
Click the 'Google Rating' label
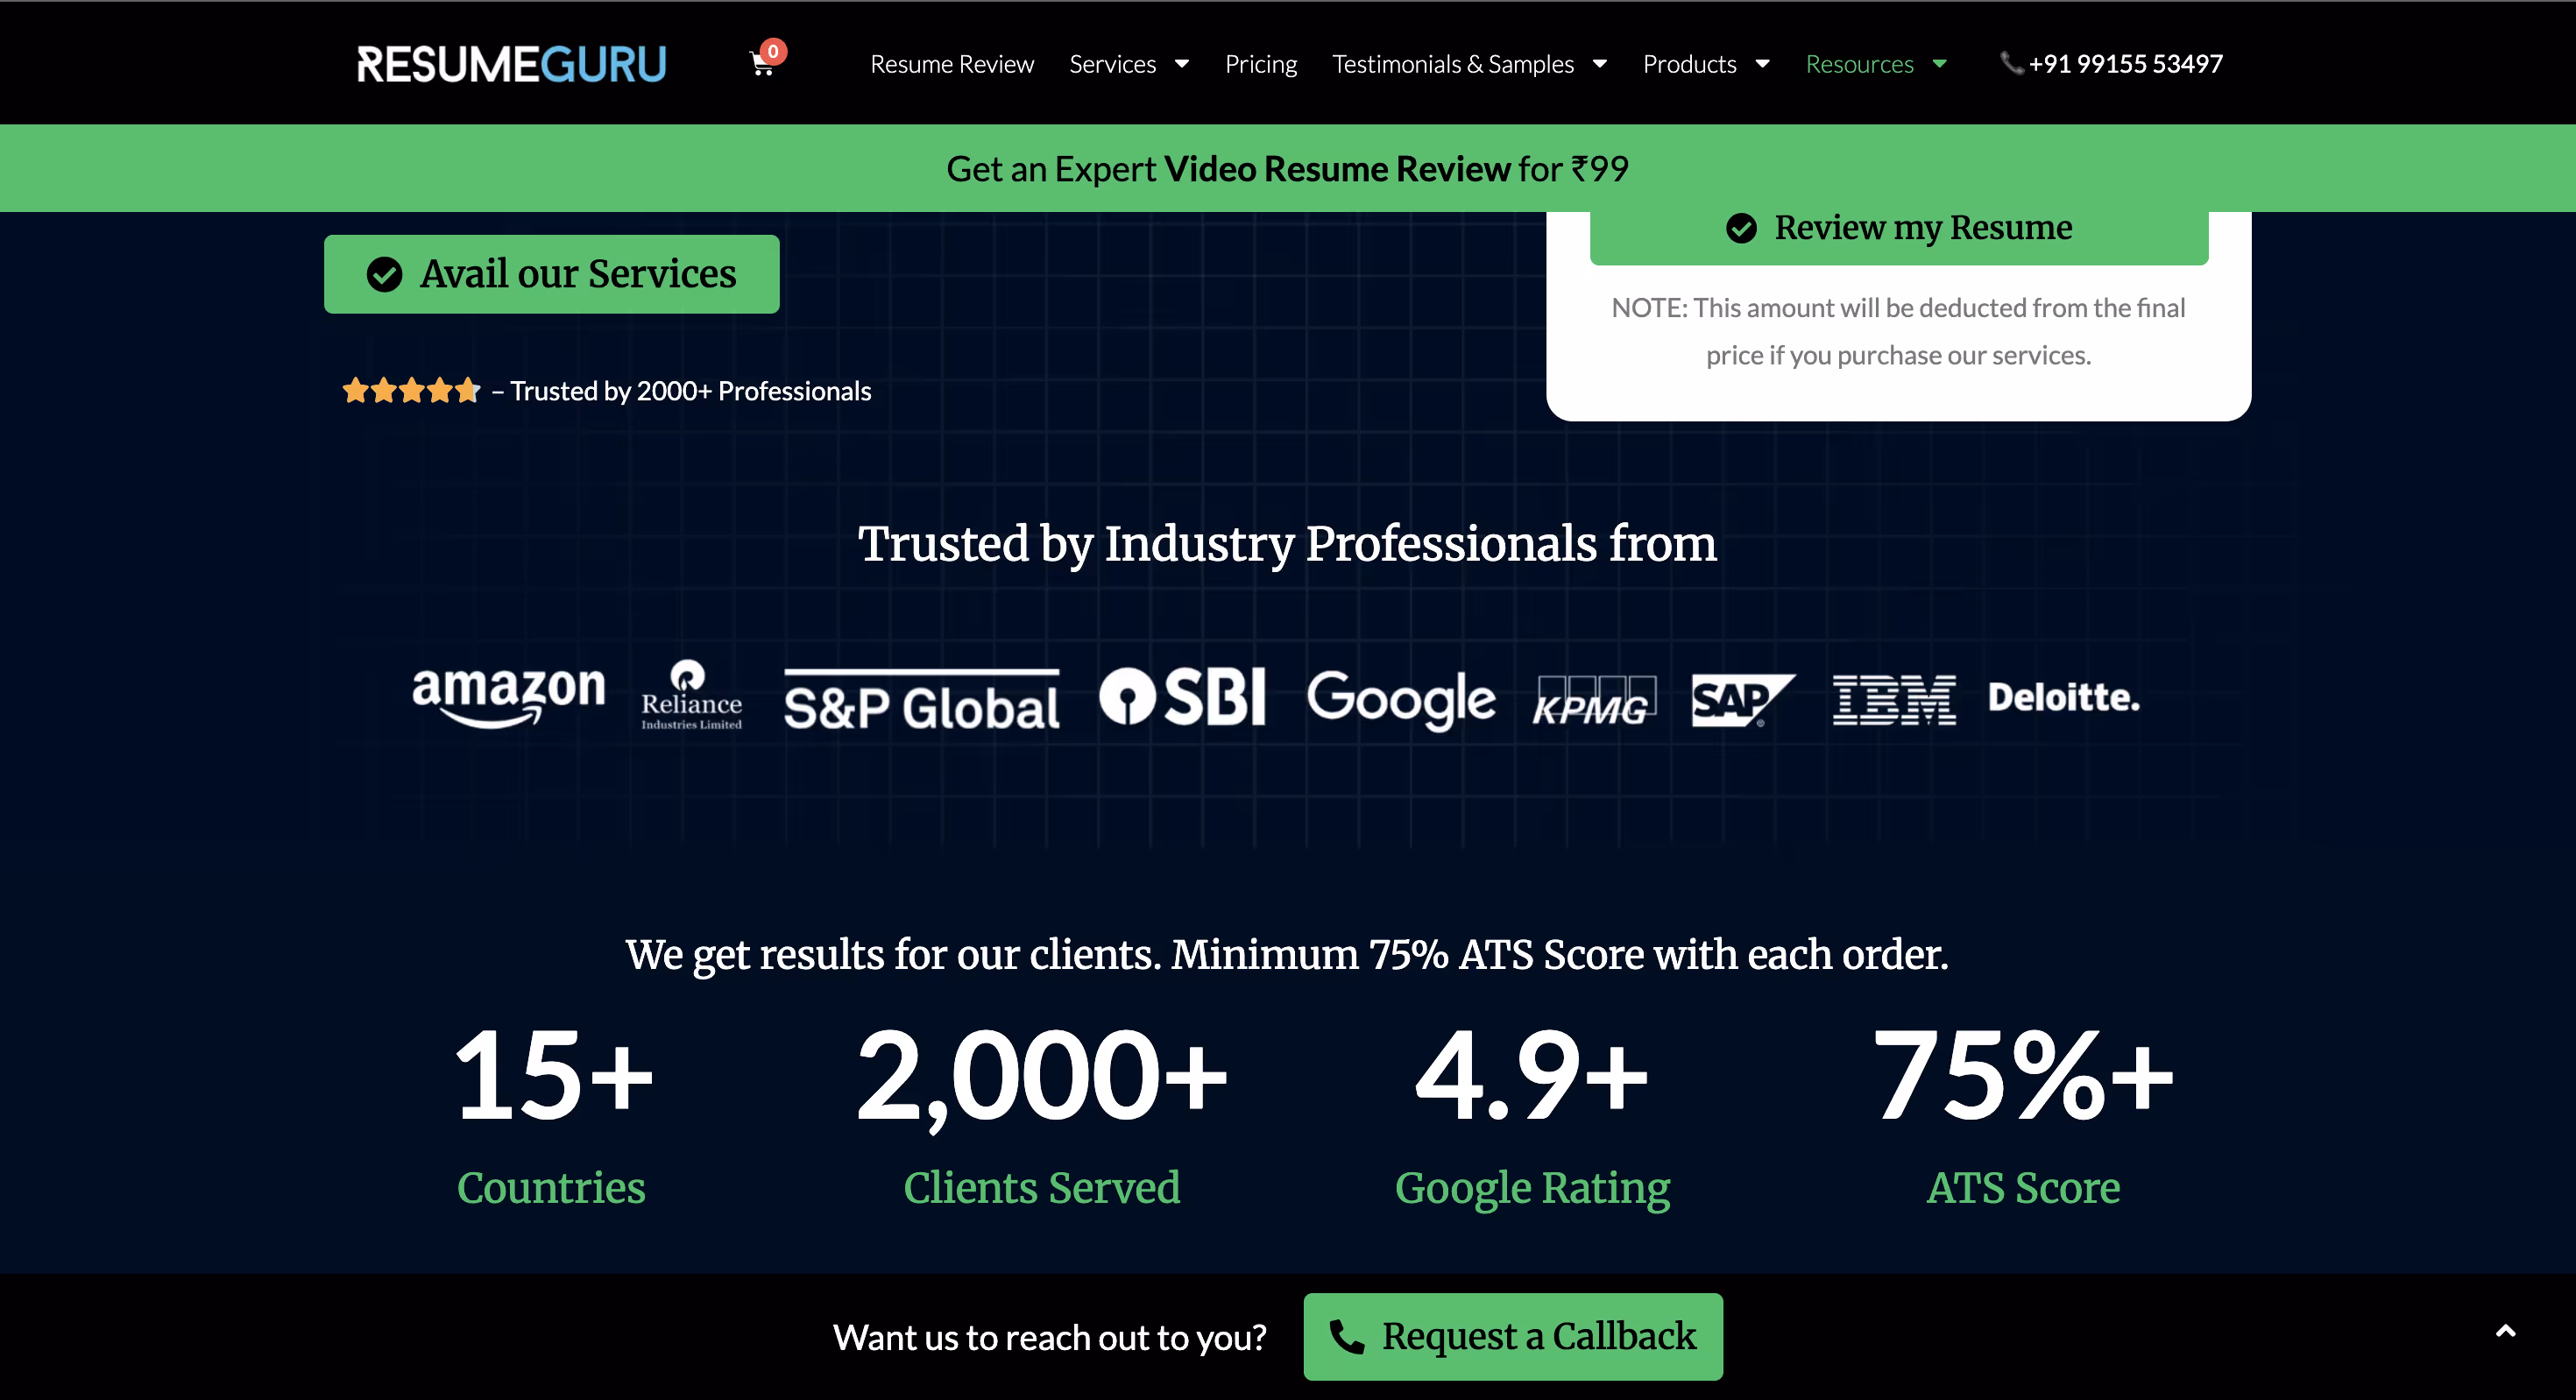click(1532, 1190)
